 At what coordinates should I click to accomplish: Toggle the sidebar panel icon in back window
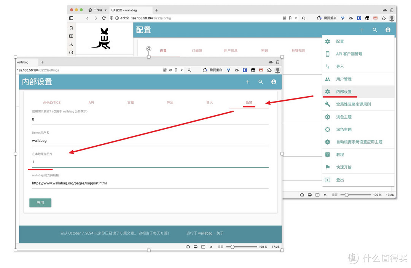click(71, 18)
